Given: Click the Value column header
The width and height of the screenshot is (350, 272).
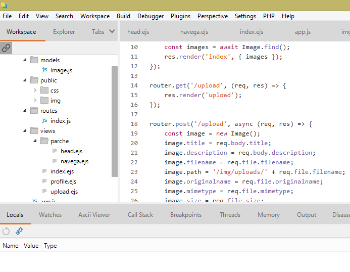Looking at the screenshot, I should [31, 246].
